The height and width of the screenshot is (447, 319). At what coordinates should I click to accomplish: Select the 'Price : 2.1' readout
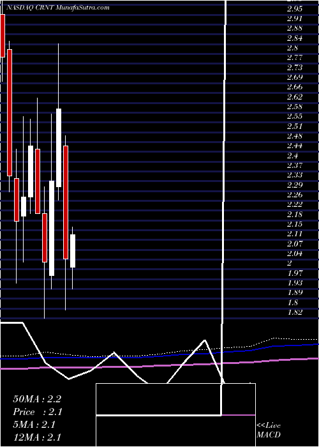click(38, 412)
